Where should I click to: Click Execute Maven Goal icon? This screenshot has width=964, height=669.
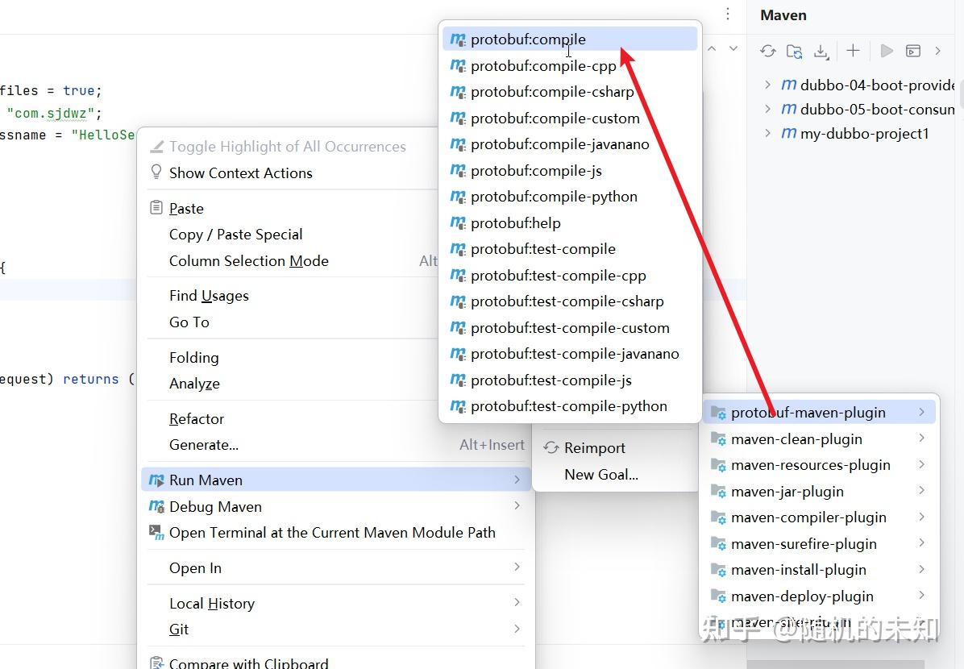(x=913, y=51)
